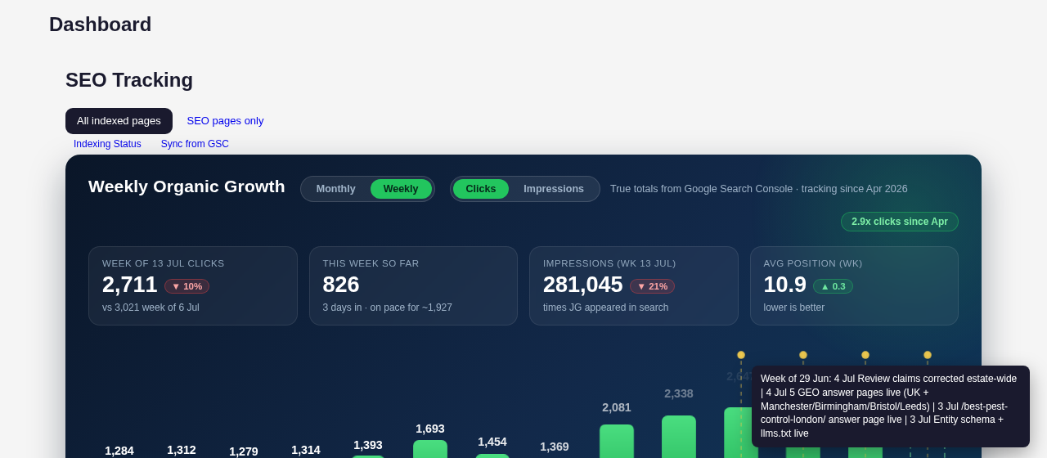
Task: Click the Google Search Console tracking note
Action: 759,189
